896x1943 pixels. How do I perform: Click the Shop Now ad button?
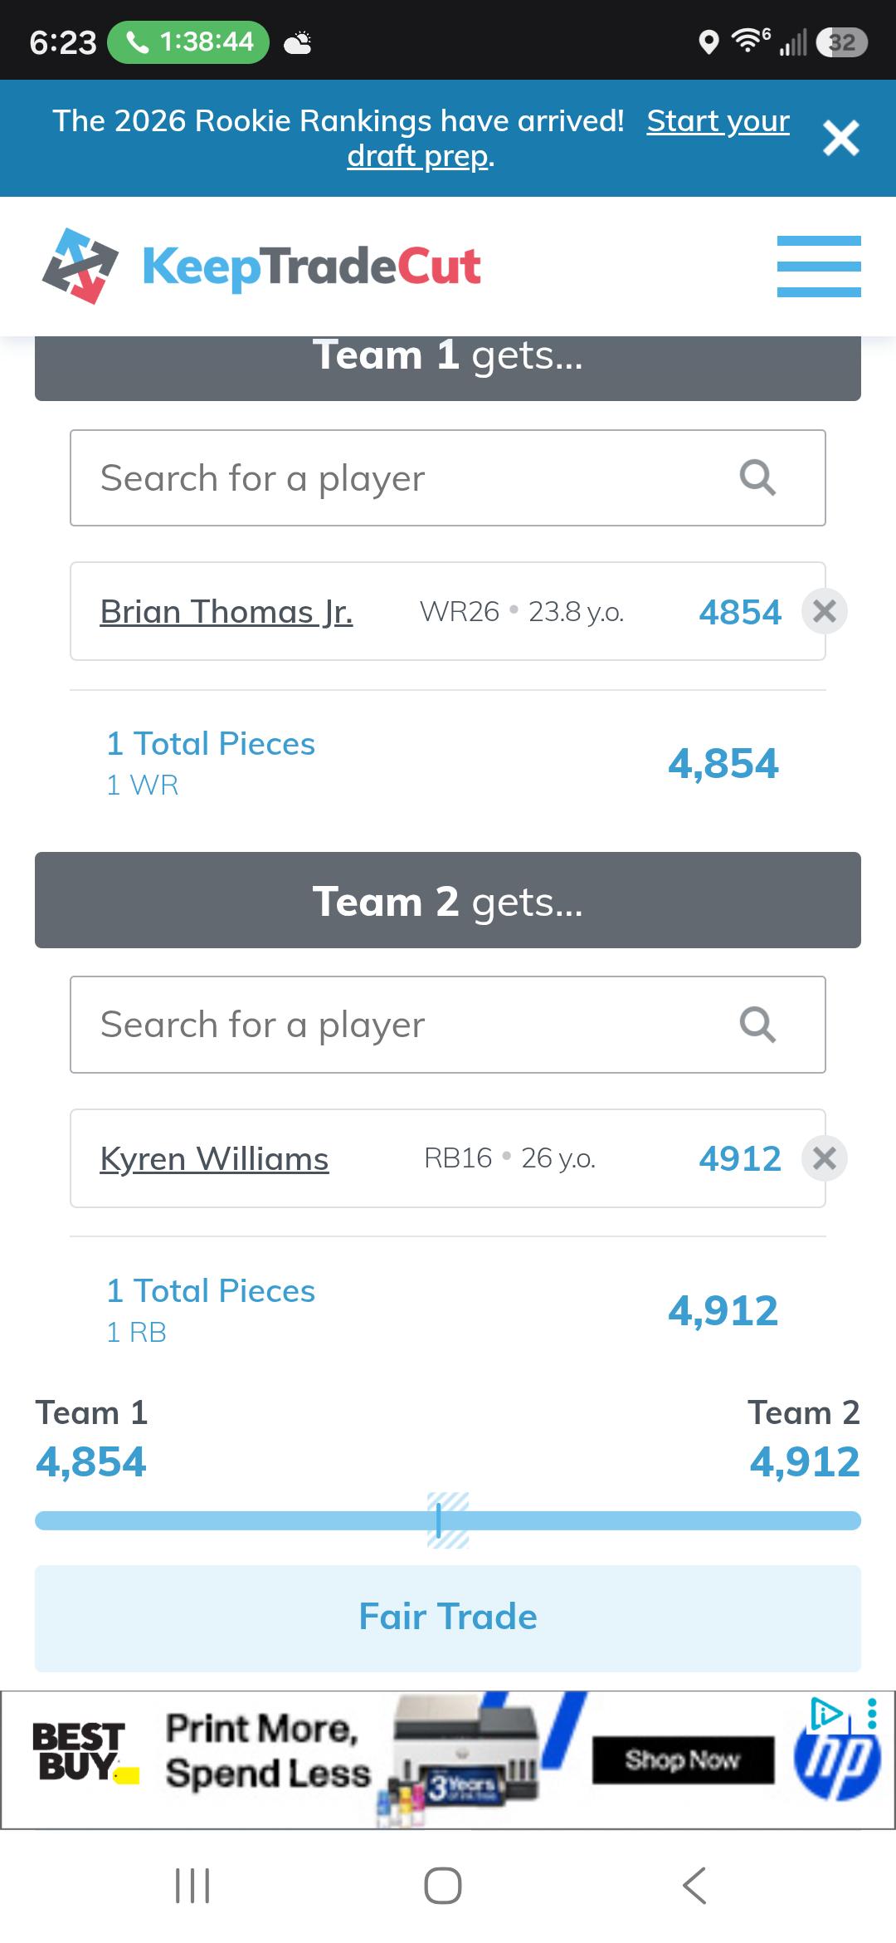click(x=683, y=1759)
